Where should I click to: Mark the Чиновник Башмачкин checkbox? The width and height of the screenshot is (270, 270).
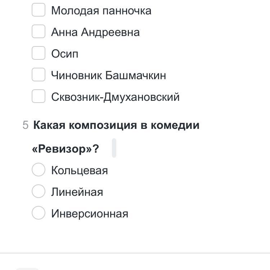click(x=39, y=75)
